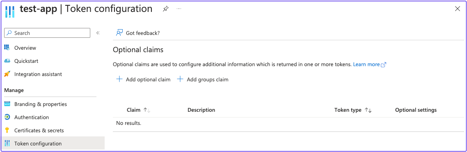The image size is (467, 152).
Task: Open Integration assistant
Action: [x=38, y=74]
